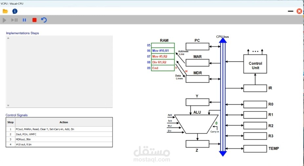Stop the simulation with the red square
Image resolution: width=304 pixels, height=166 pixels.
(34, 20)
